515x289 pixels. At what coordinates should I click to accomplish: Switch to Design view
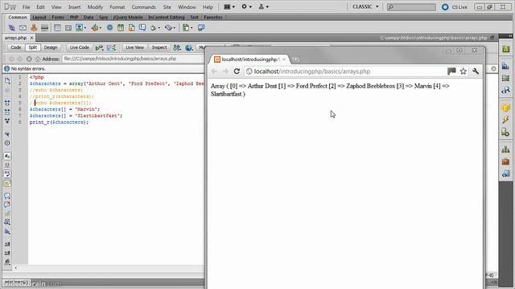pos(51,47)
